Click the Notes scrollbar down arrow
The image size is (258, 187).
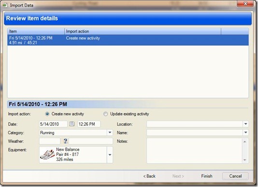coord(245,160)
